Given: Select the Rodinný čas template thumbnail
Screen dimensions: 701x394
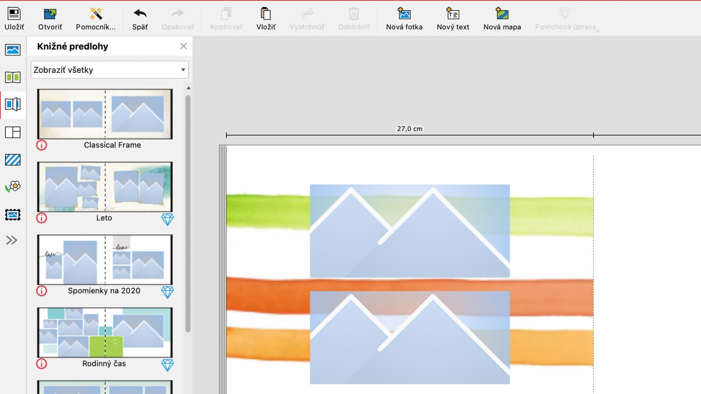Looking at the screenshot, I should point(105,332).
